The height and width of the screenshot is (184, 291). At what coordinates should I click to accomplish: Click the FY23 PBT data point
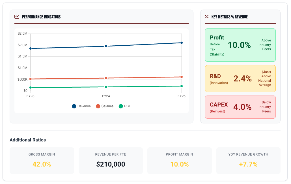coord(30,87)
